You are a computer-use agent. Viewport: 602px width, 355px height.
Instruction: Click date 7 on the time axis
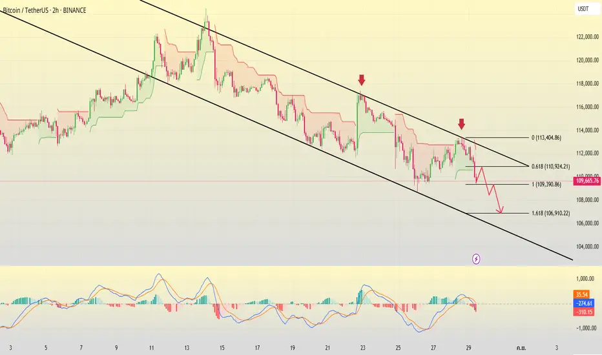pyautogui.click(x=81, y=348)
